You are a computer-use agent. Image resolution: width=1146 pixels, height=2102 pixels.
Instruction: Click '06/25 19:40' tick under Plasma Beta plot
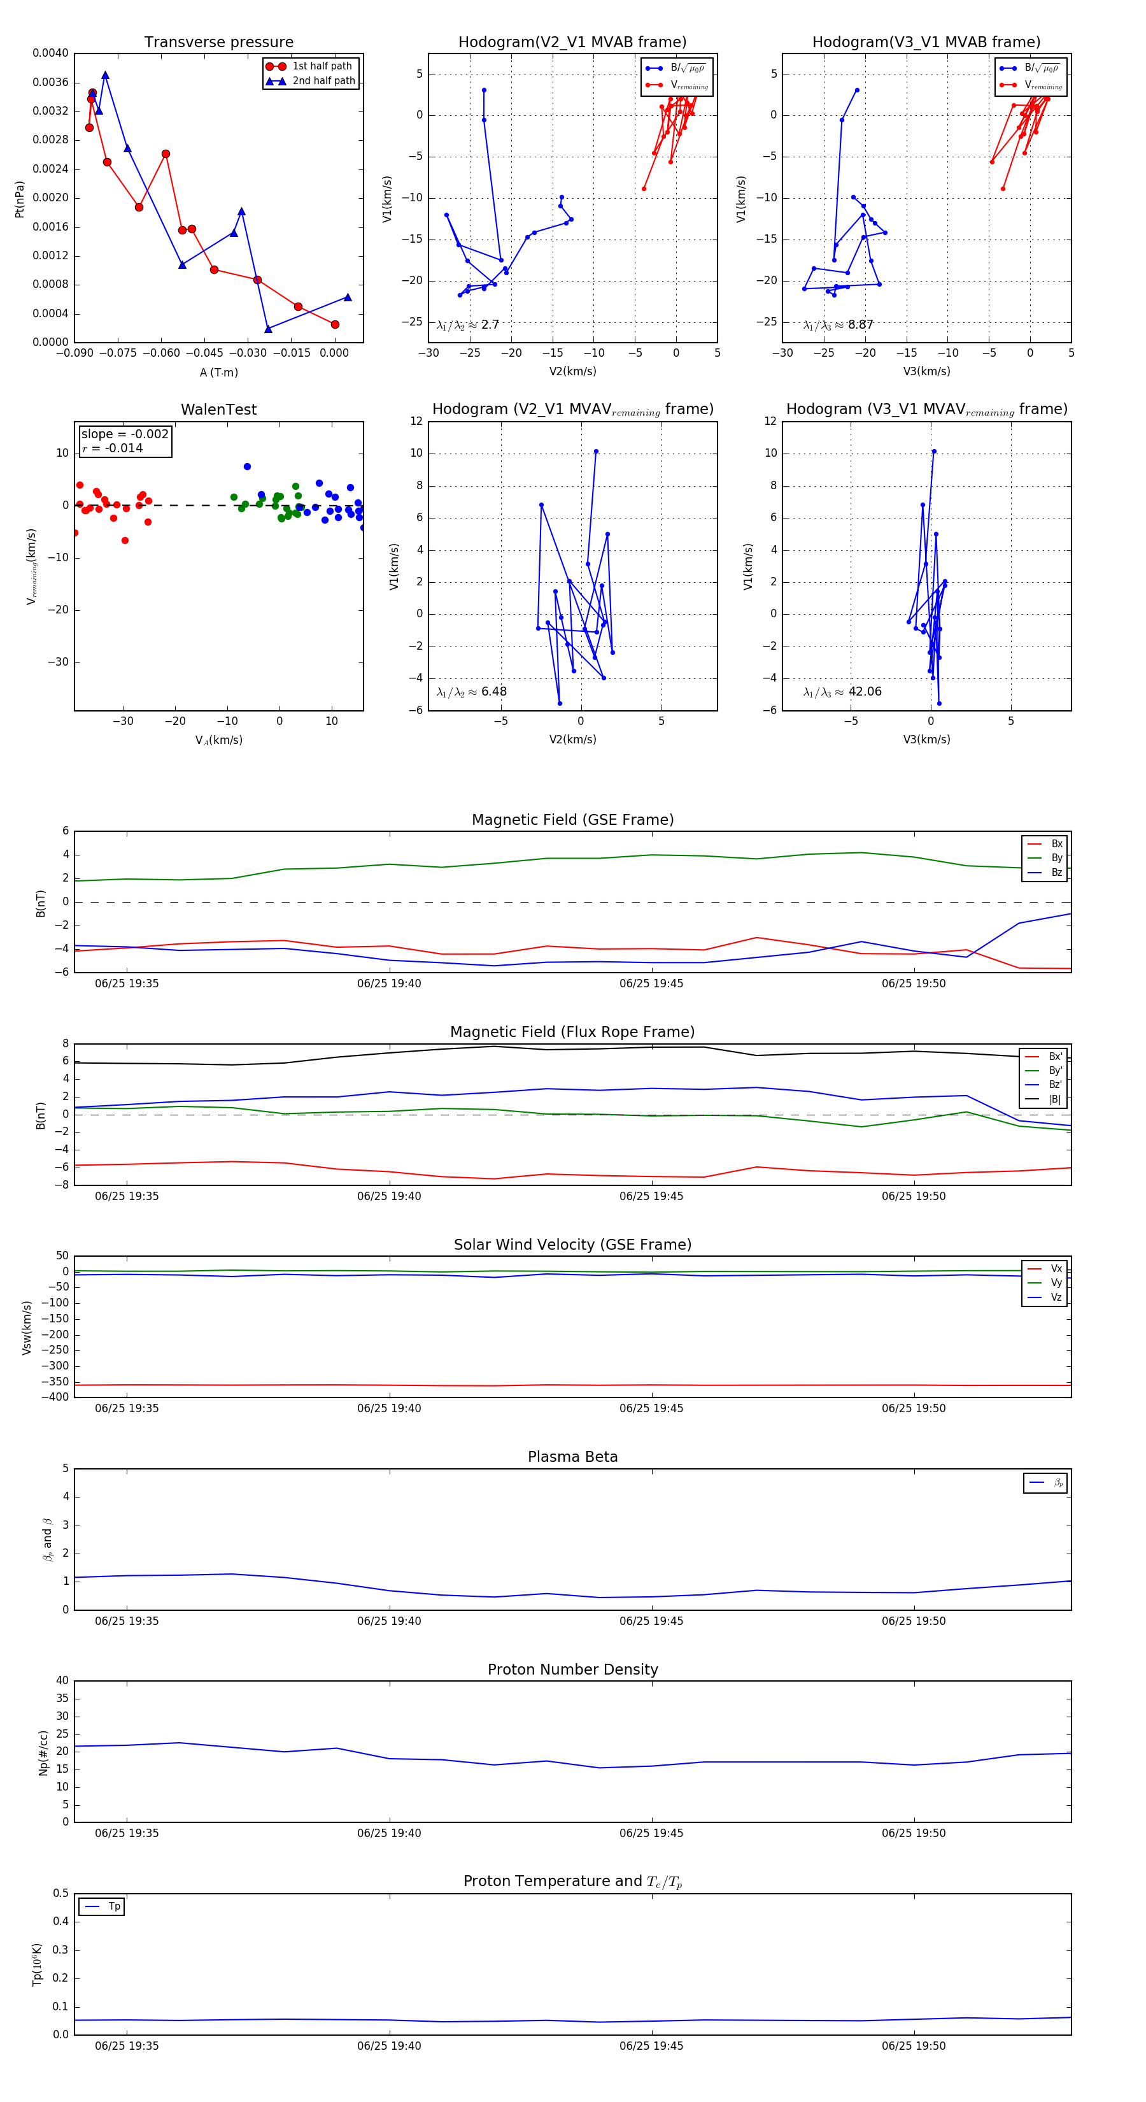[x=389, y=1621]
